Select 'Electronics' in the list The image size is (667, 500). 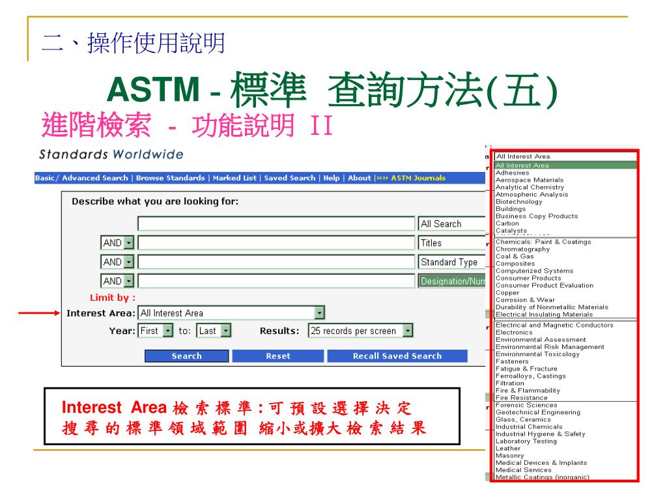[x=514, y=333]
